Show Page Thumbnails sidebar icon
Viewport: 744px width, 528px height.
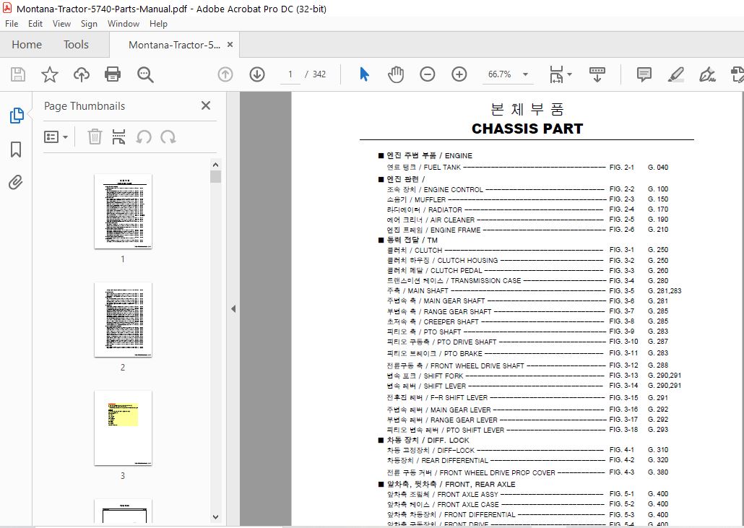[x=17, y=116]
